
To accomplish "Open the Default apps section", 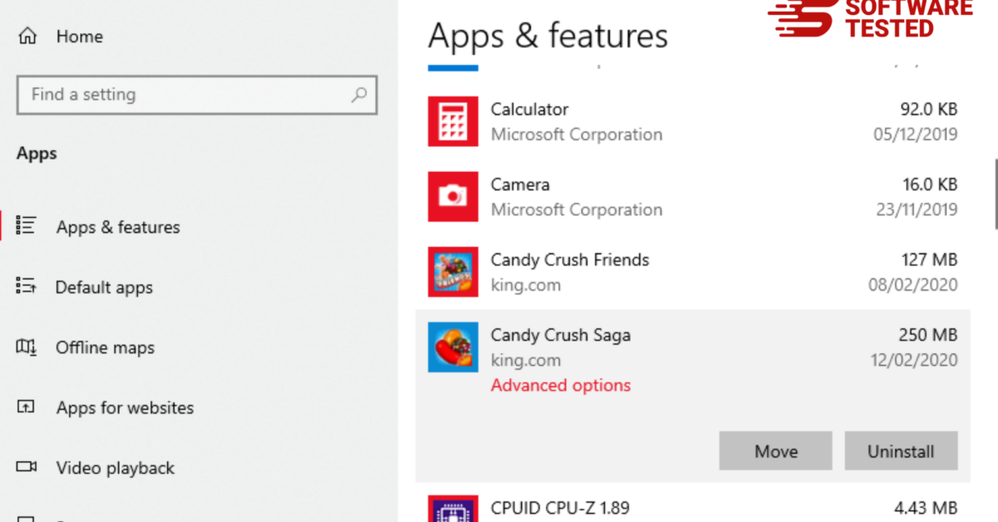I will [104, 288].
